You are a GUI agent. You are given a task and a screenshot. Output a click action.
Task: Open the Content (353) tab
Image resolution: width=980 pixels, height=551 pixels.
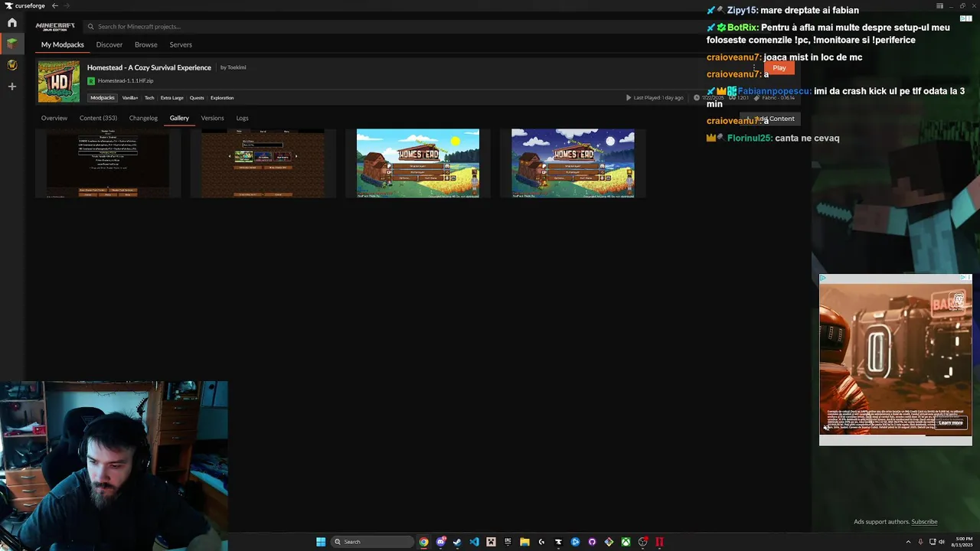(98, 119)
